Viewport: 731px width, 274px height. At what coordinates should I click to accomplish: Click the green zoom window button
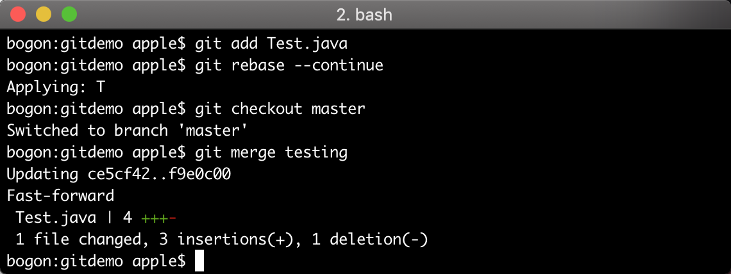[69, 15]
